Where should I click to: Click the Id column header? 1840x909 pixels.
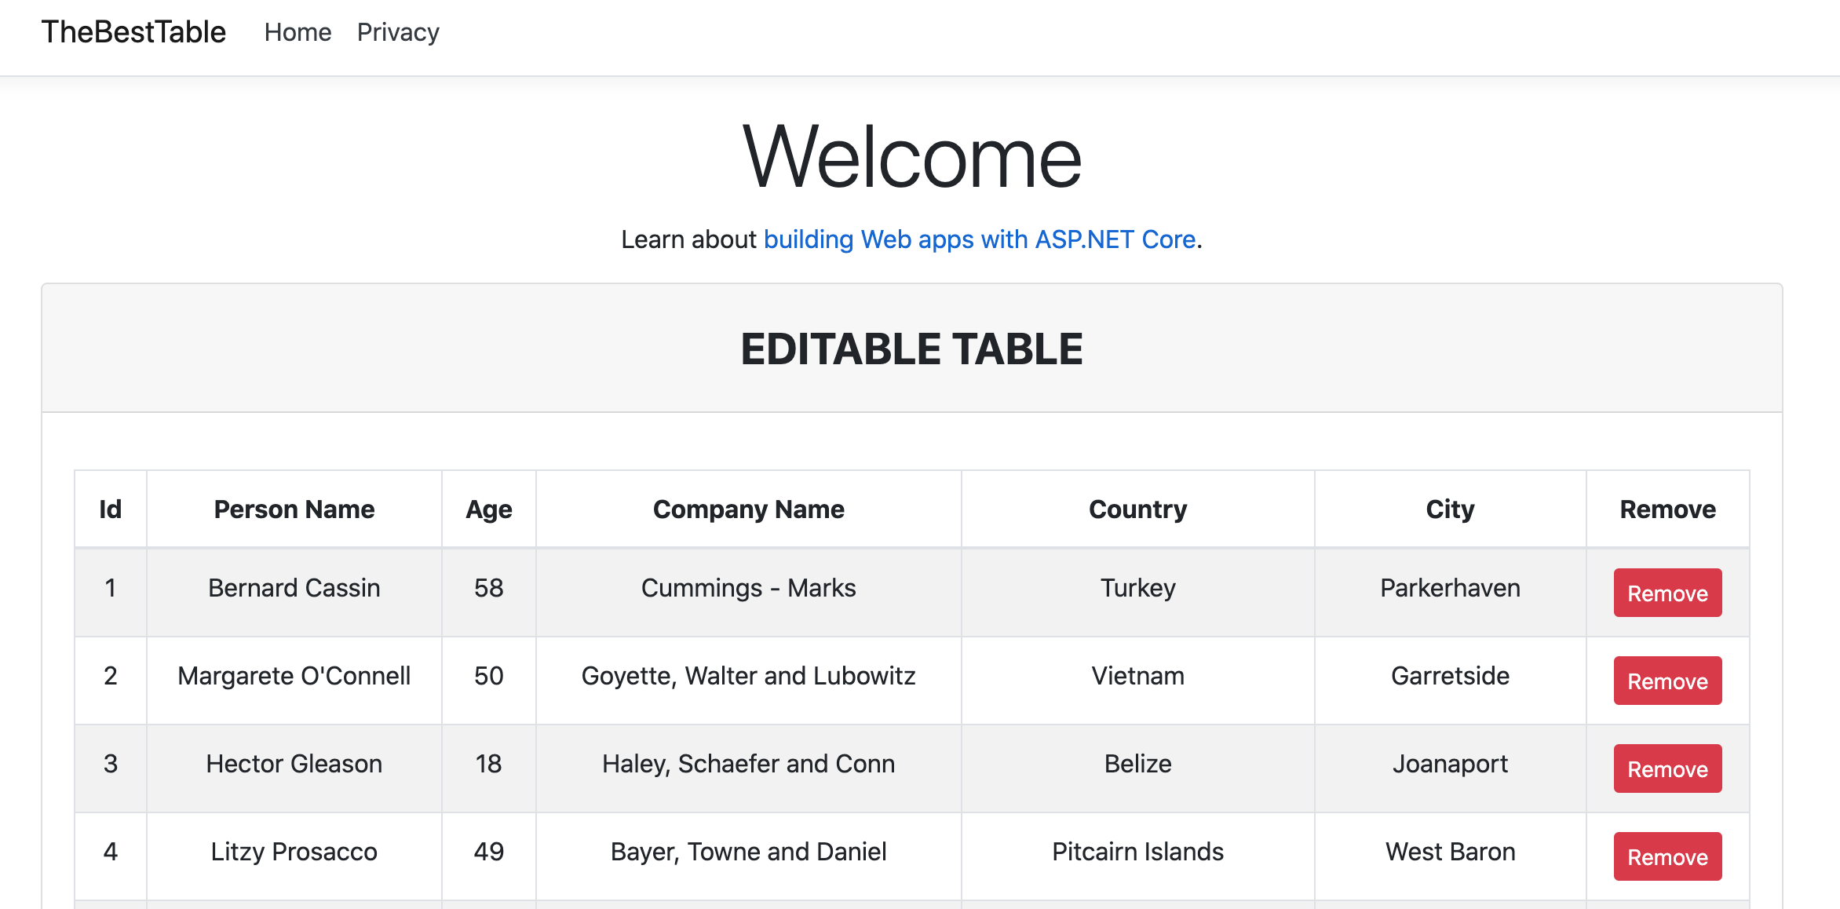pos(111,509)
